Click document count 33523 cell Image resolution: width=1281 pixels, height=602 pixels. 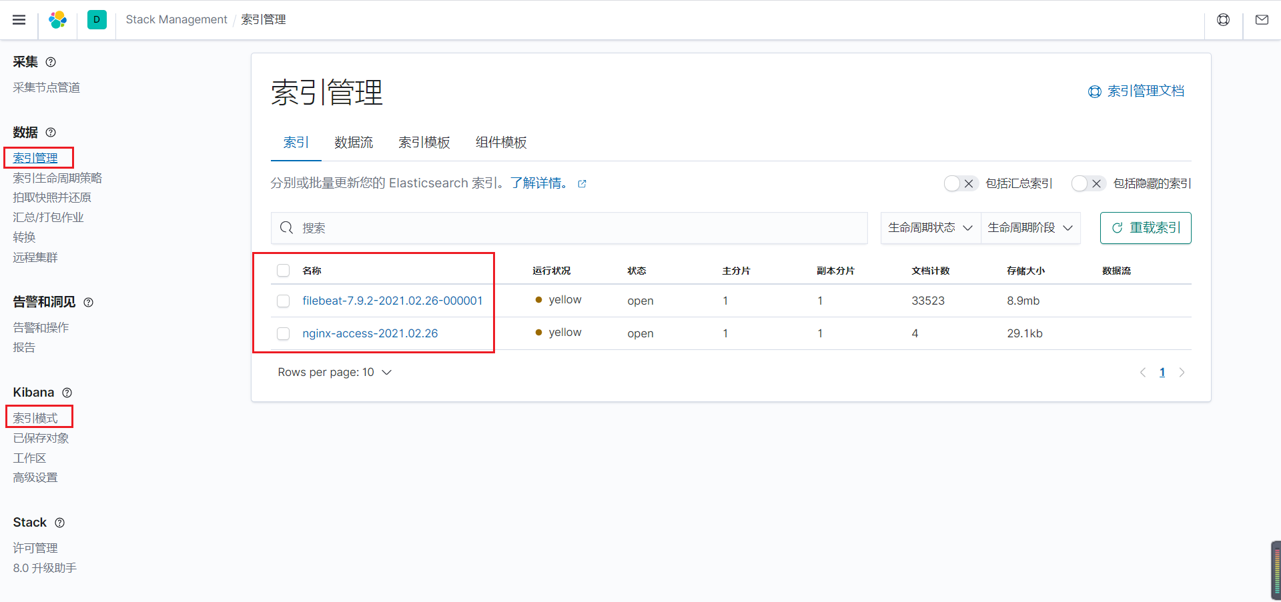[x=928, y=301]
